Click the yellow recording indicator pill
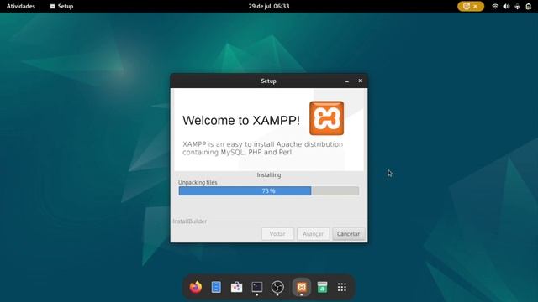 point(471,6)
